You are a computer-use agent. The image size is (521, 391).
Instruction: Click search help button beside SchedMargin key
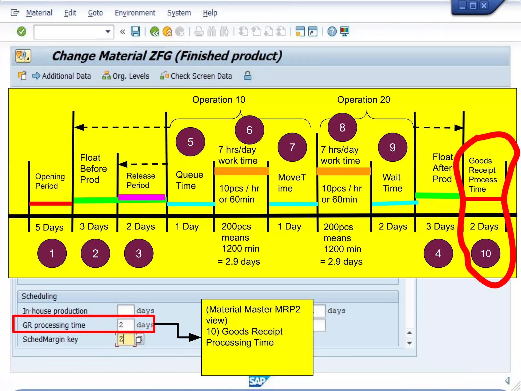pyautogui.click(x=139, y=339)
